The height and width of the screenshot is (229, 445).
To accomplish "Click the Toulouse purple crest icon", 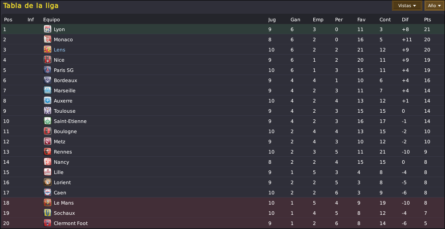I will tap(48, 111).
